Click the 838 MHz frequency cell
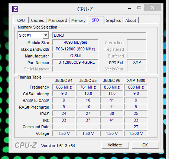The height and width of the screenshot is (159, 169). [x=112, y=87]
